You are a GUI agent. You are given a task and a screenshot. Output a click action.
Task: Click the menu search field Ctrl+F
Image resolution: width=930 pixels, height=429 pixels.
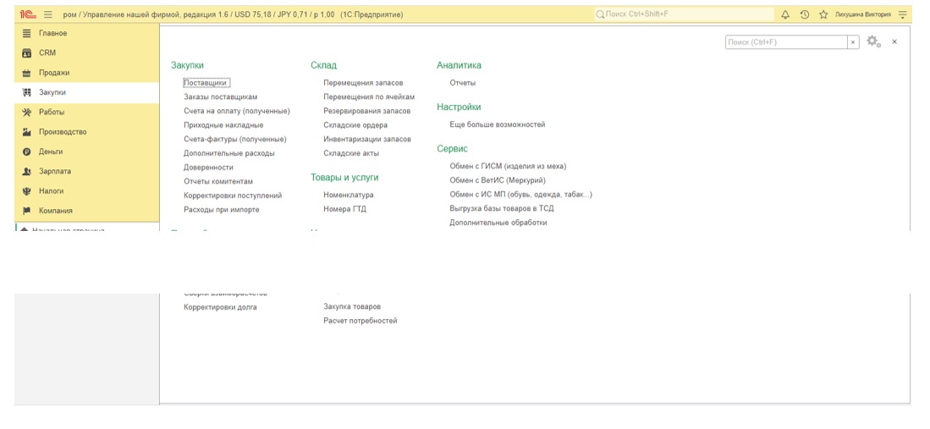click(785, 42)
